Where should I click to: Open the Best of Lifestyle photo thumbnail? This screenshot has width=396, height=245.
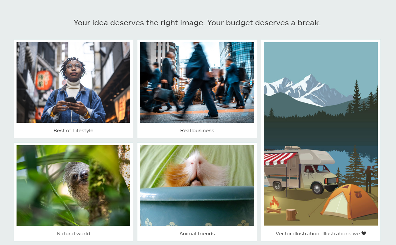pyautogui.click(x=73, y=82)
